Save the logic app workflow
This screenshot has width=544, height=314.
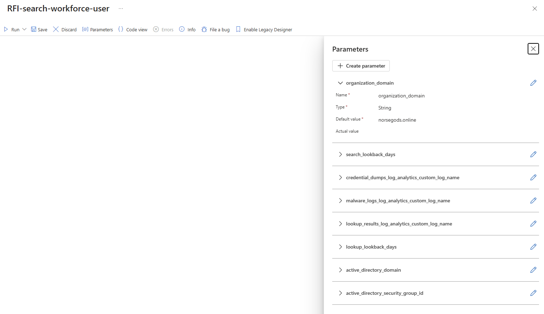coord(39,30)
